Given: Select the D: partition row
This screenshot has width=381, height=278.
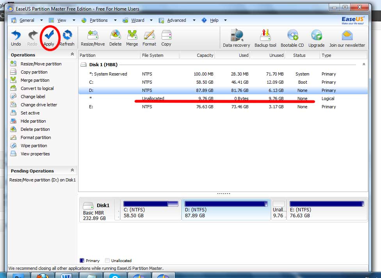Looking at the screenshot, I should click(x=223, y=90).
